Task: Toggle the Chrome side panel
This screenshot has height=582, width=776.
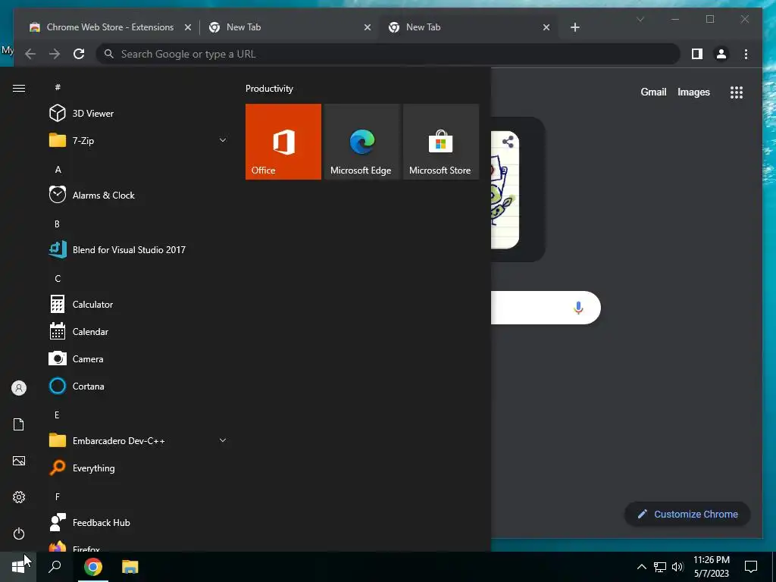Action: pyautogui.click(x=697, y=54)
